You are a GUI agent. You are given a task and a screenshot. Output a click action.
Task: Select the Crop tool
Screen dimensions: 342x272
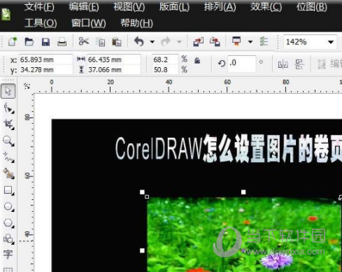click(x=9, y=124)
